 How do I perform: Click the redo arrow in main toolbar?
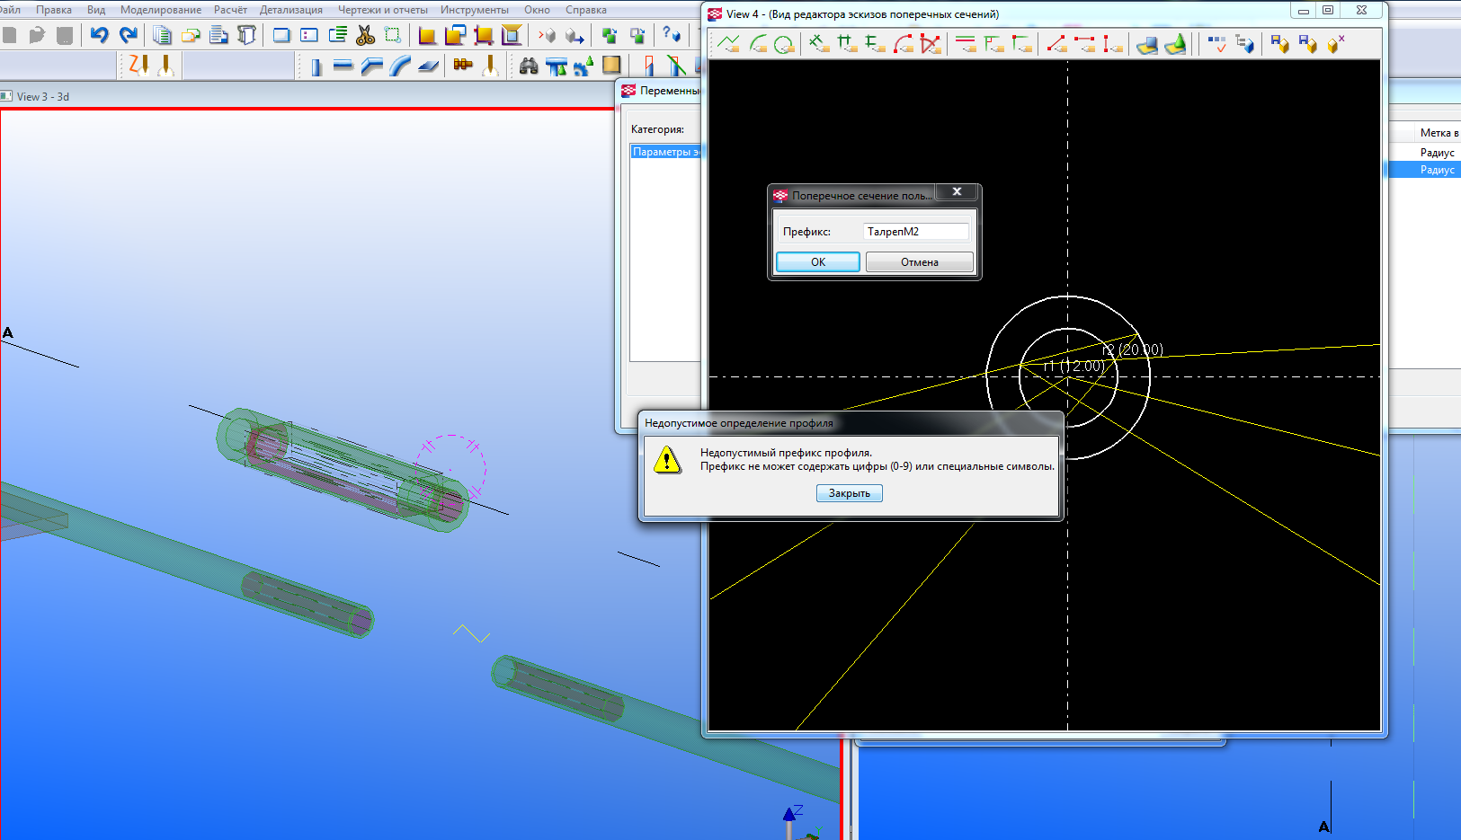tap(129, 35)
